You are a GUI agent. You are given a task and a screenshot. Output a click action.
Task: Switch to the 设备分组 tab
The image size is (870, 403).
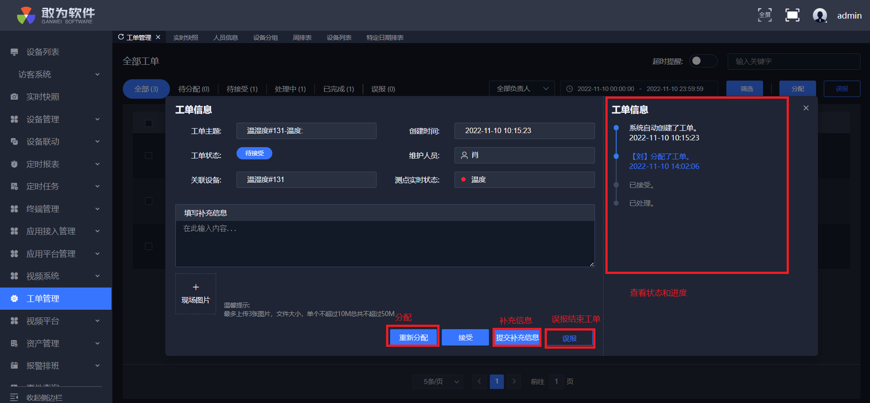click(266, 38)
